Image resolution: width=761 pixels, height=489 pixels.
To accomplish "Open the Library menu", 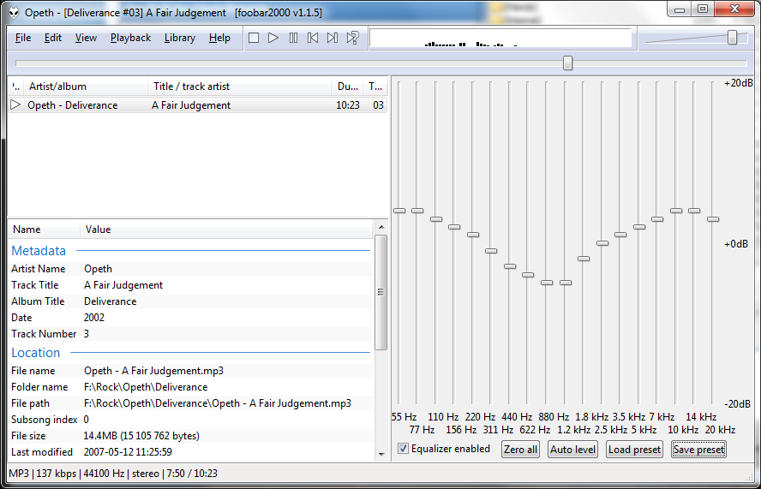I will tap(180, 38).
